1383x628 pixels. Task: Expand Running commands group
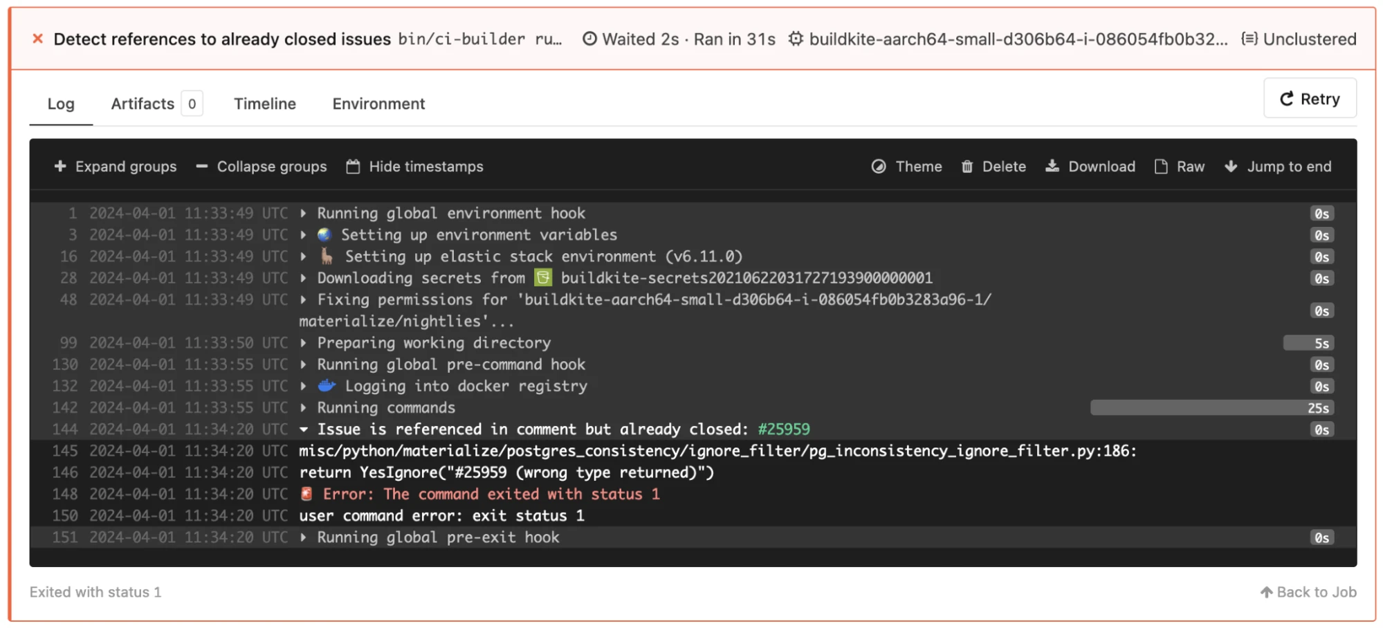click(x=303, y=407)
